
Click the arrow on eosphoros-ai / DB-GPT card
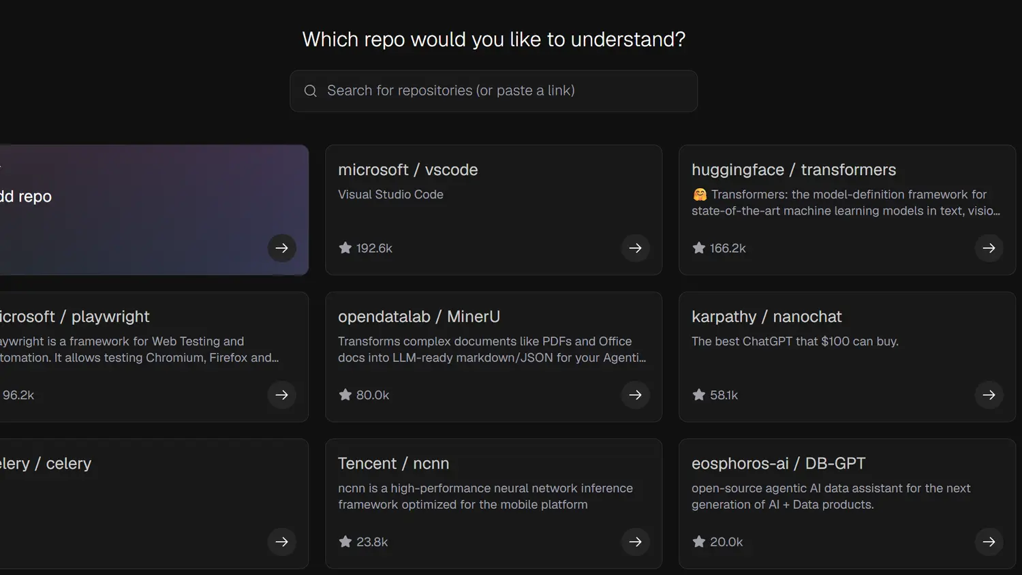pyautogui.click(x=989, y=542)
